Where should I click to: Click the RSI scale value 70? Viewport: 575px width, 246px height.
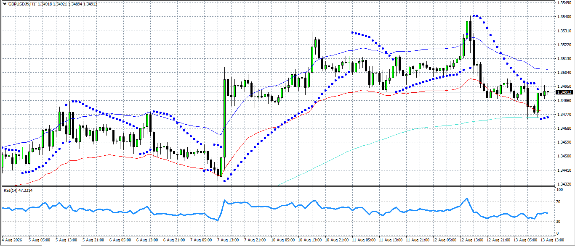(x=559, y=202)
